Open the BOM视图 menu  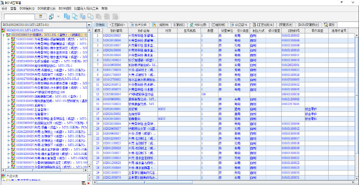[x=65, y=8]
